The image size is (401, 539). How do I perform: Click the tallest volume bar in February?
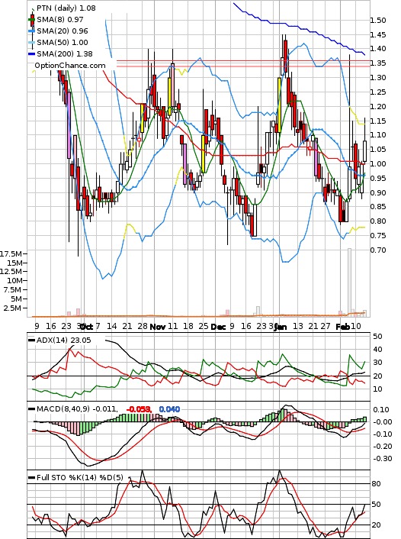(x=349, y=282)
